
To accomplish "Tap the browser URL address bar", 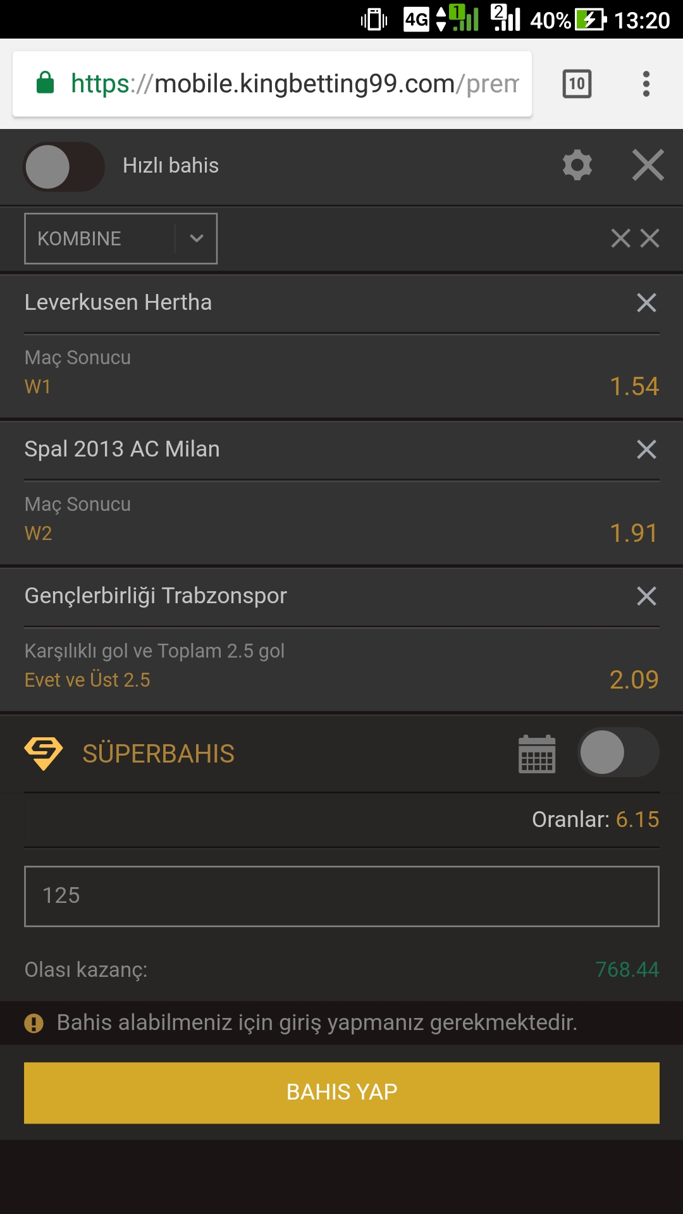I will [272, 84].
